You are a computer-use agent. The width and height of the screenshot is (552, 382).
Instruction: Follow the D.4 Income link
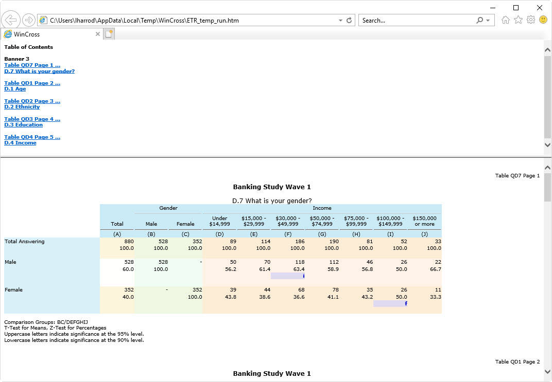pos(20,143)
